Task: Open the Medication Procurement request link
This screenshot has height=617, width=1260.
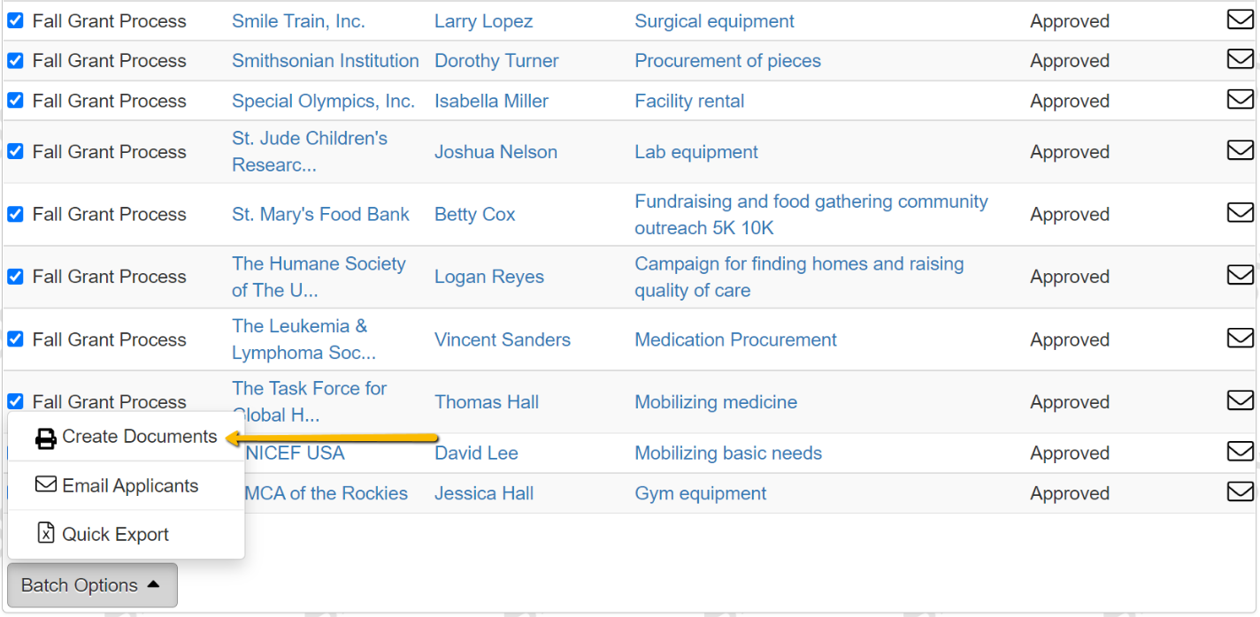Action: (x=735, y=339)
